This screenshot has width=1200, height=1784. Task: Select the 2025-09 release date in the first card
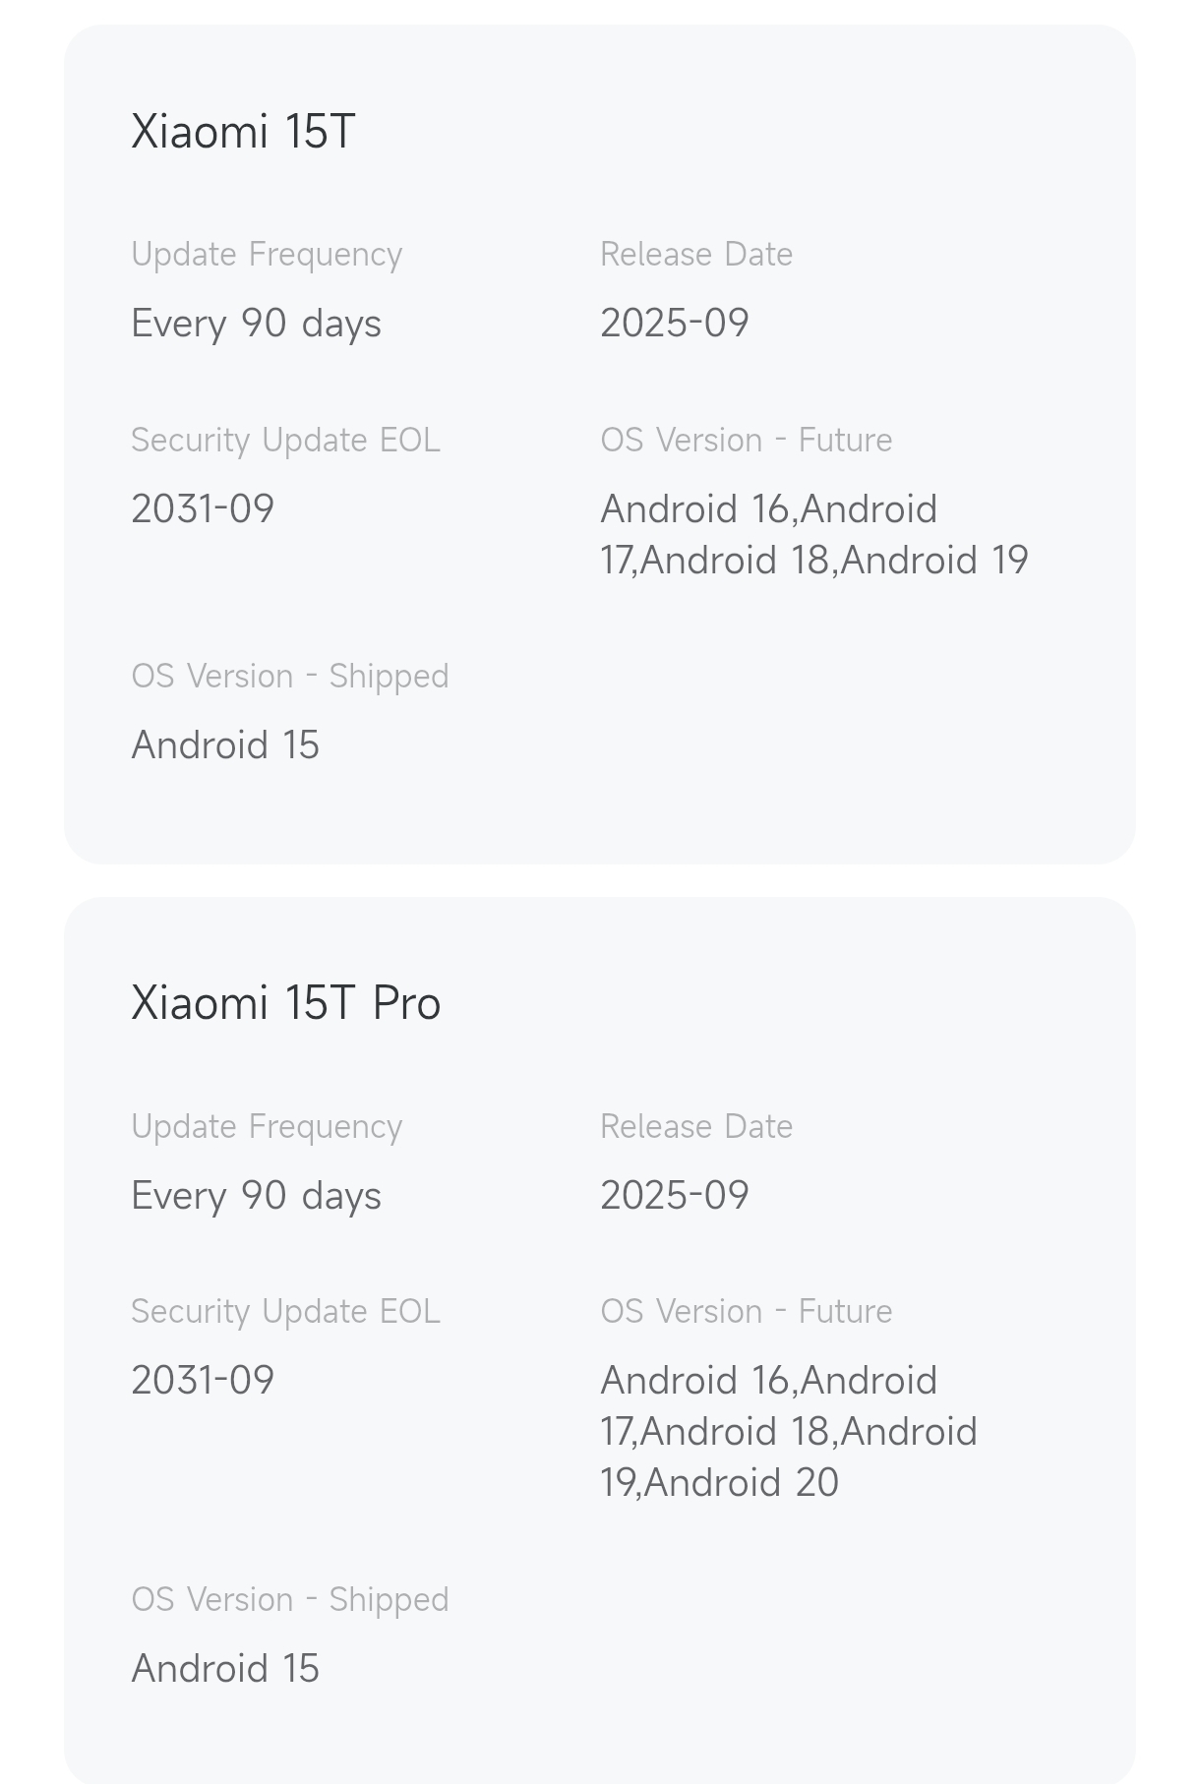tap(675, 324)
